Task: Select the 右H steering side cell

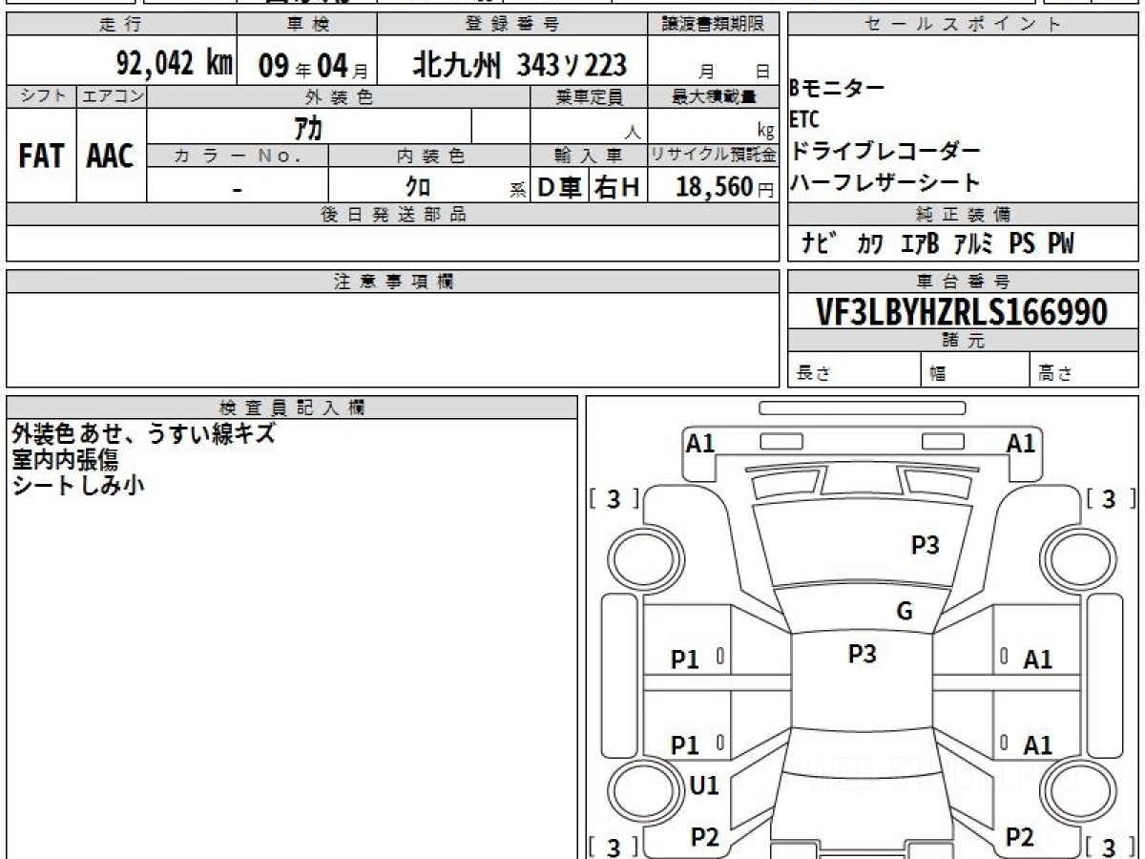Action: pyautogui.click(x=617, y=188)
